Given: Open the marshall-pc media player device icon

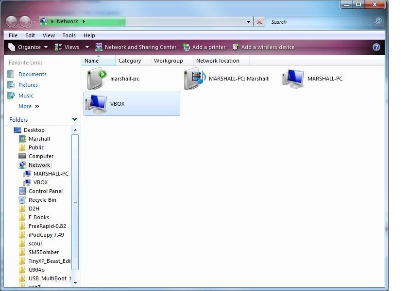Looking at the screenshot, I should [x=96, y=79].
